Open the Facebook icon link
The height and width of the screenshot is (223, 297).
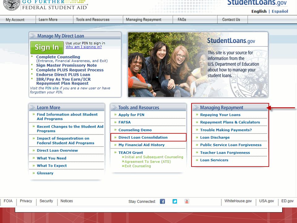tap(162, 201)
